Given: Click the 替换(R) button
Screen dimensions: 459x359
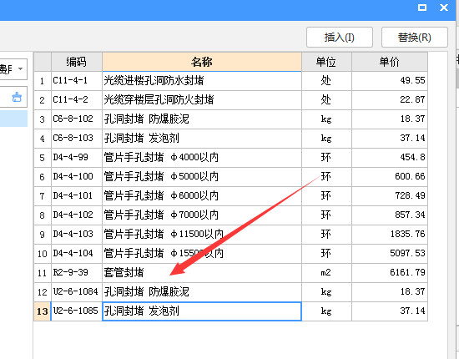Looking at the screenshot, I should click(414, 38).
